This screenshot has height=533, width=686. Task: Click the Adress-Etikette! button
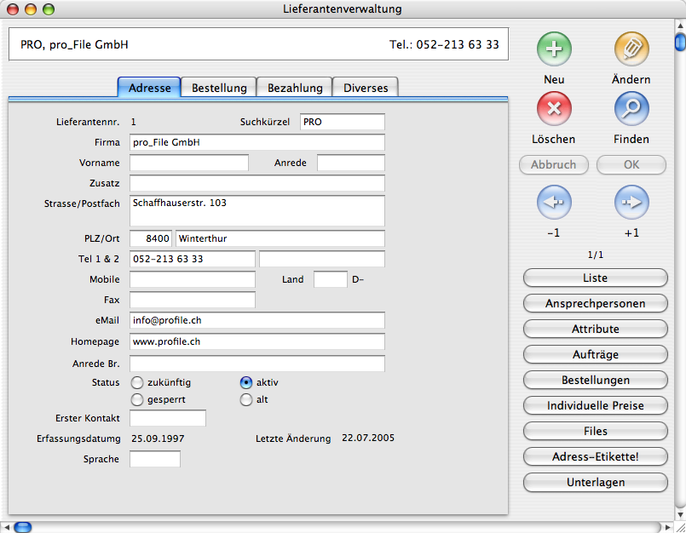pos(595,456)
